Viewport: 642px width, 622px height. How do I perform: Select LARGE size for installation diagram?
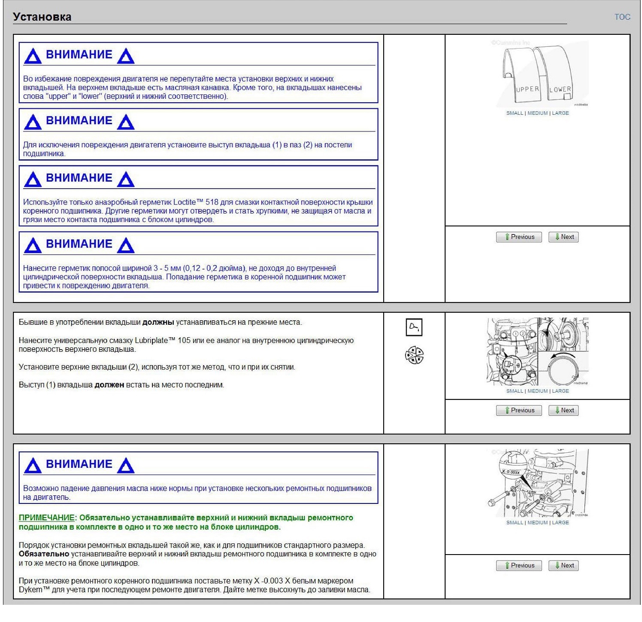560,391
